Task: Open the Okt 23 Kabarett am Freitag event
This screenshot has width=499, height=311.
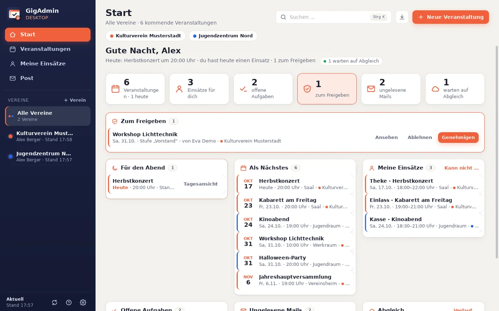Action: 295,203
